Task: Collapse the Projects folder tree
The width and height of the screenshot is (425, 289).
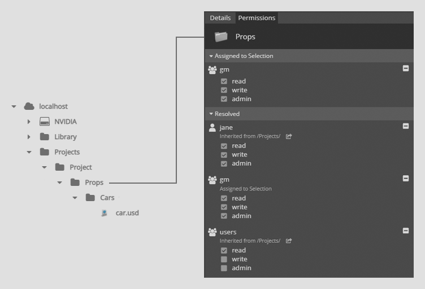Action: 29,152
